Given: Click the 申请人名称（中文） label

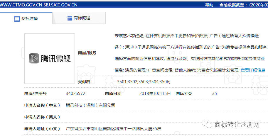Looking at the screenshot, I should point(42,105).
